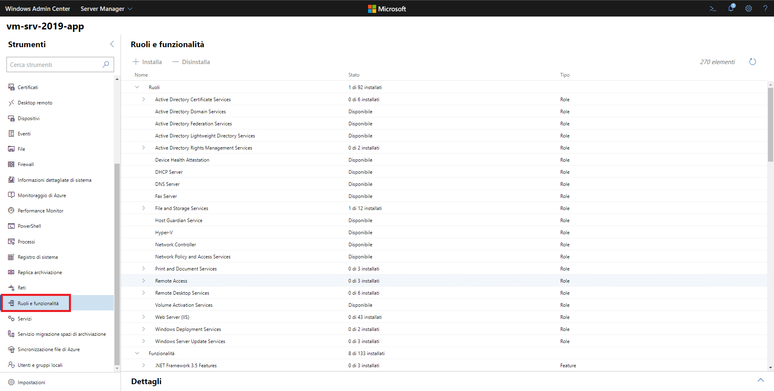Click the Replica archiviazione icon

click(11, 272)
